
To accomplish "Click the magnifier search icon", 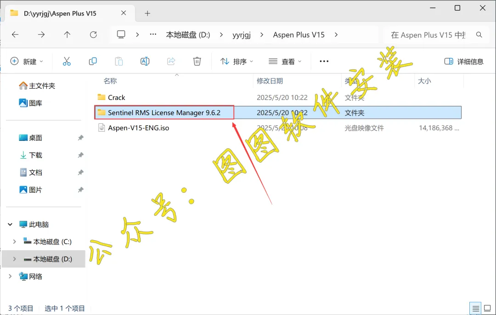I will [x=479, y=35].
